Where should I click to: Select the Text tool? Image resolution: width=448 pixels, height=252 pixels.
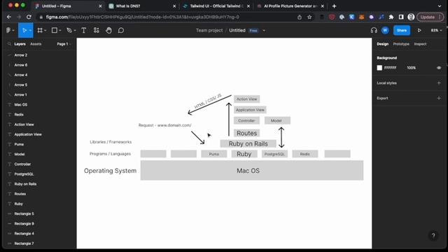[84, 30]
